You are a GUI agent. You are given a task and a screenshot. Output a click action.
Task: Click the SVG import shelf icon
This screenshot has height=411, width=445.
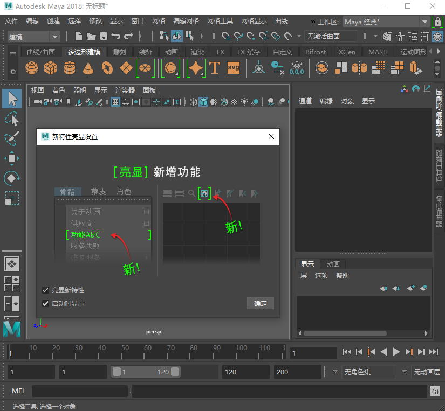click(x=233, y=68)
